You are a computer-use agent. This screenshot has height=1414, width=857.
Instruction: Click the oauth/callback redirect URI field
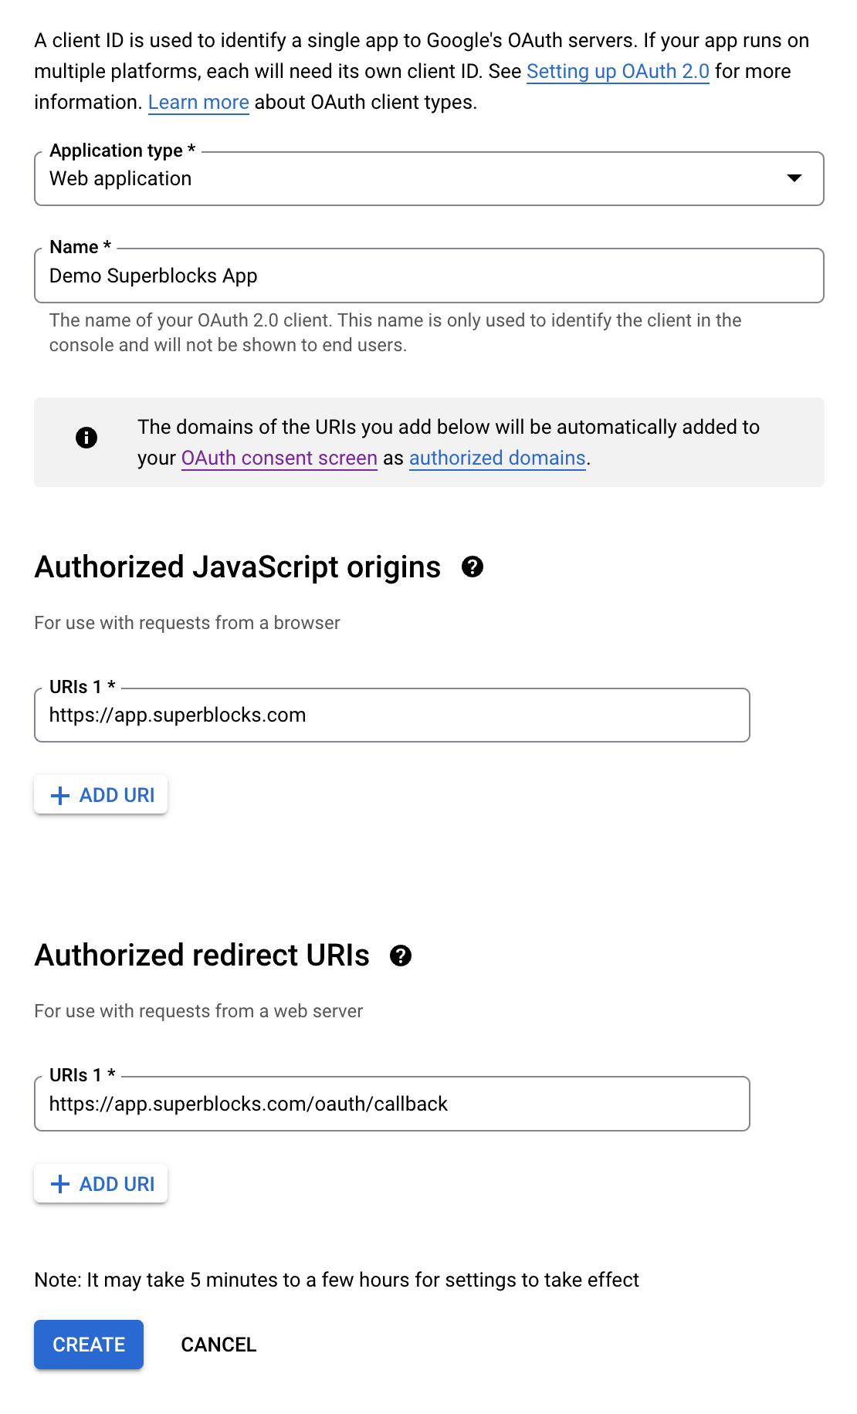pos(391,1104)
